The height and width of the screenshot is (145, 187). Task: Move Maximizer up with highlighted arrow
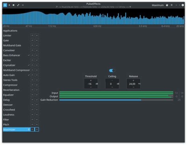coord(32,129)
